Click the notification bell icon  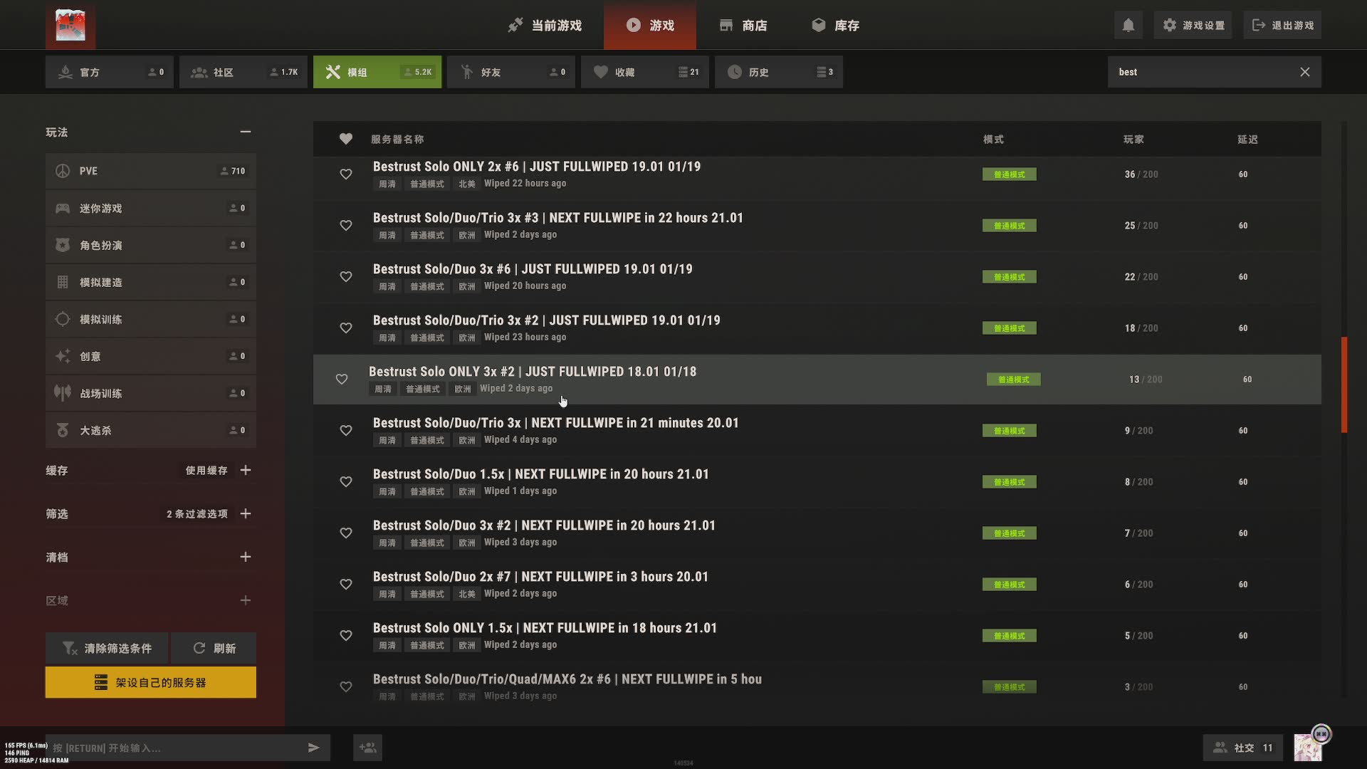pyautogui.click(x=1128, y=26)
